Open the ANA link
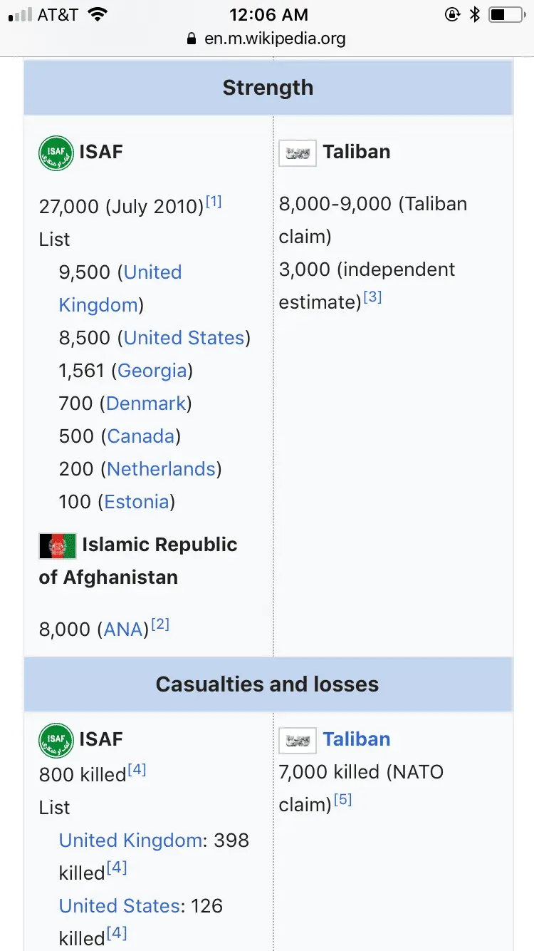This screenshot has width=534, height=951. [x=123, y=629]
